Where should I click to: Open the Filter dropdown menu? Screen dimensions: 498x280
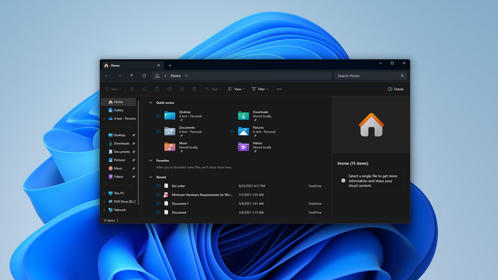pyautogui.click(x=260, y=89)
